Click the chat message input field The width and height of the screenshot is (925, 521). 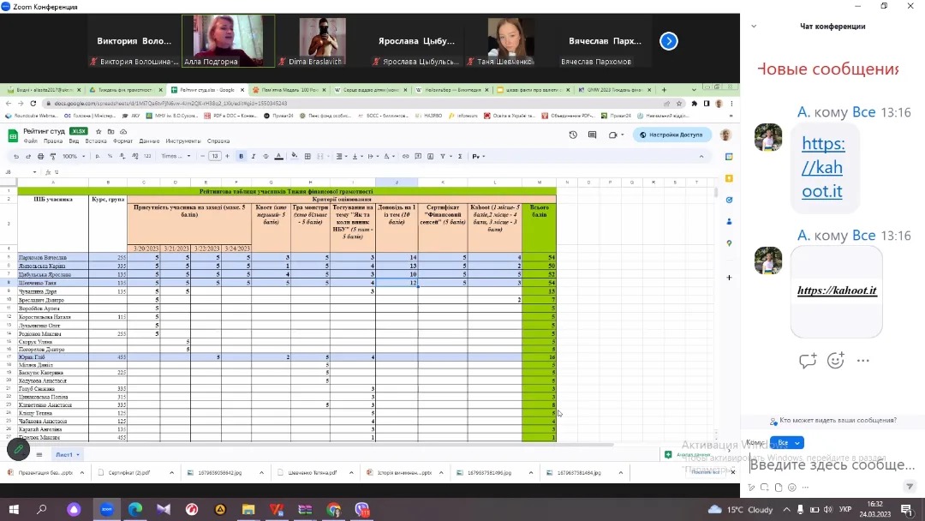click(831, 464)
